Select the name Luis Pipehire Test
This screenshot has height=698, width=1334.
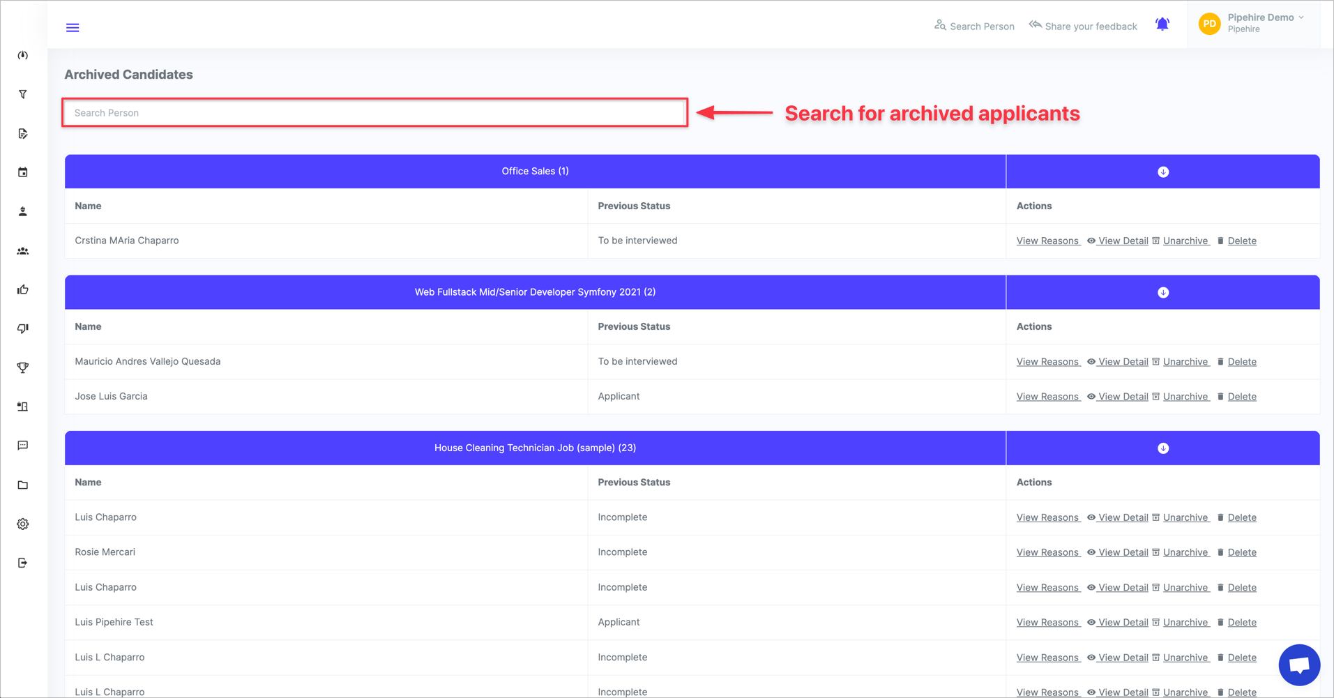tap(114, 622)
